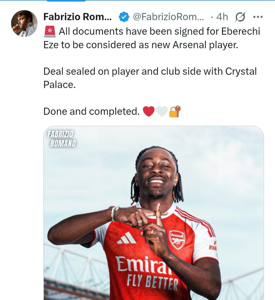Click the blue verified badge icon
The height and width of the screenshot is (300, 275).
[x=124, y=17]
